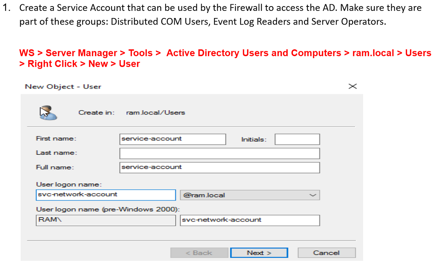Click the User logon name box svc-network-account
This screenshot has height=264, width=433.
[106, 195]
